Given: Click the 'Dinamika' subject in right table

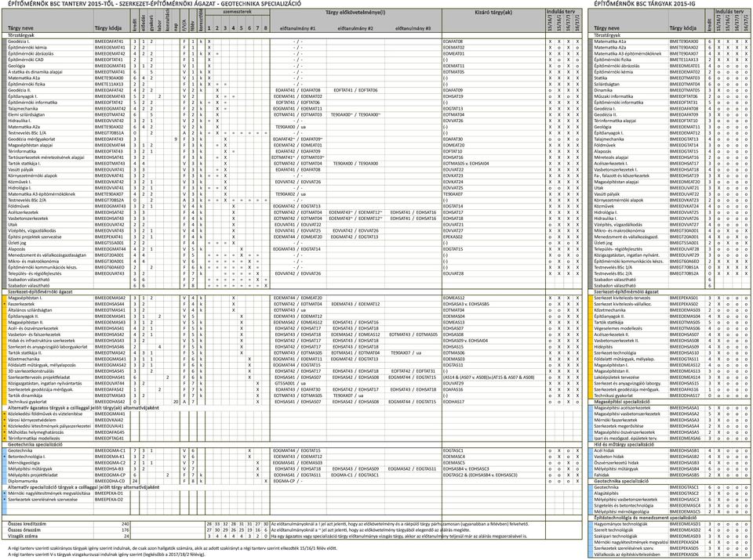Looking at the screenshot, I should (x=602, y=90).
